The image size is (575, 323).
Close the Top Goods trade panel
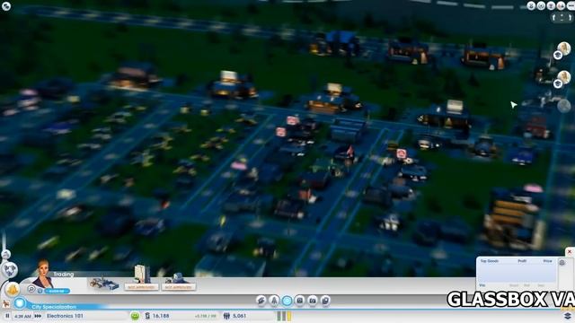570,251
